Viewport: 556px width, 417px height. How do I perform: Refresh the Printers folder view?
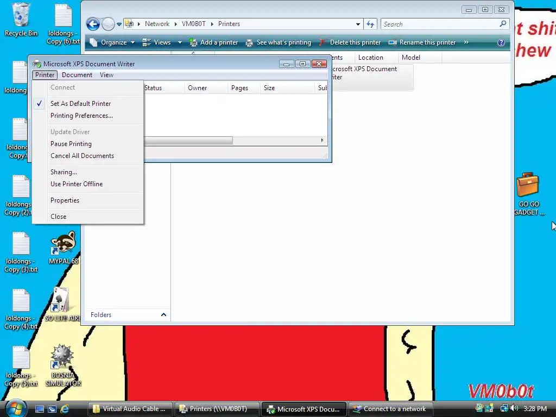[370, 24]
